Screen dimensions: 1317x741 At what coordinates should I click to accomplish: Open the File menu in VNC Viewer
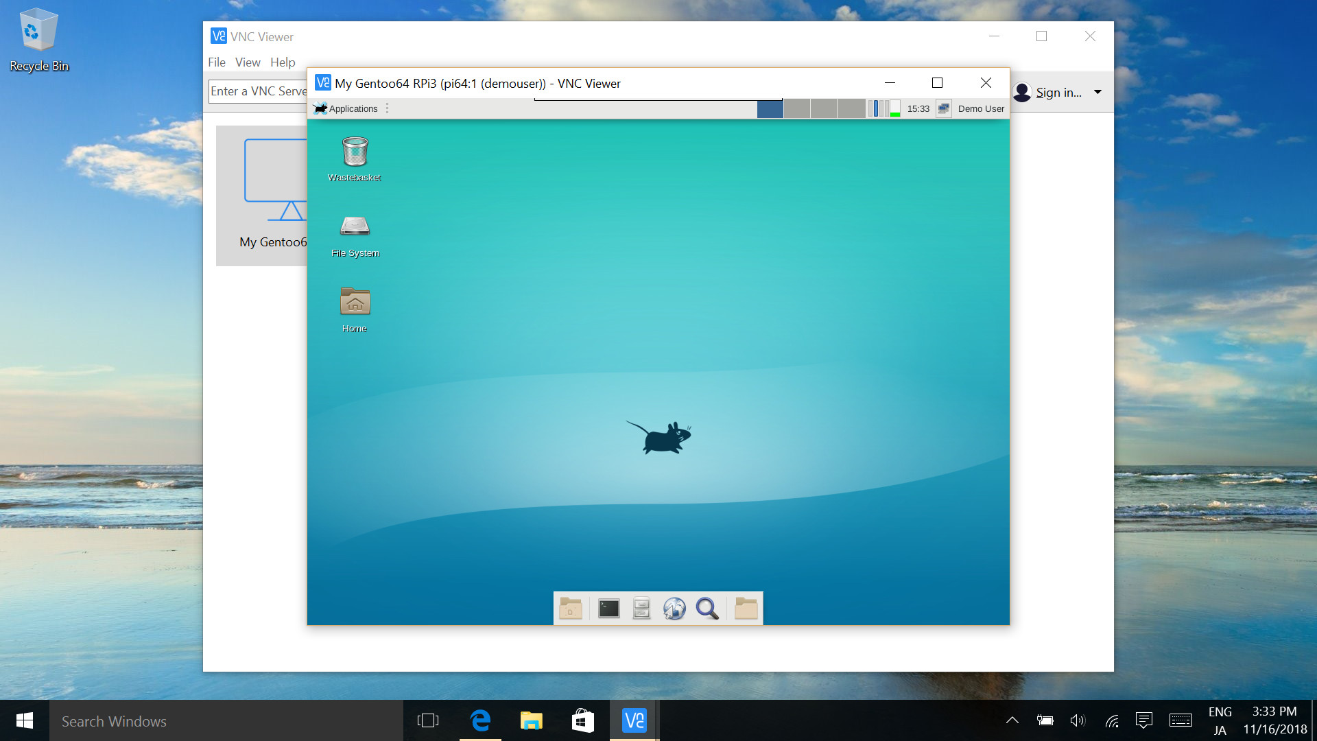click(217, 62)
